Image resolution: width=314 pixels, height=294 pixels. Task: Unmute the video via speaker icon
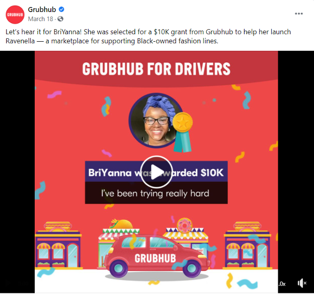(x=302, y=283)
